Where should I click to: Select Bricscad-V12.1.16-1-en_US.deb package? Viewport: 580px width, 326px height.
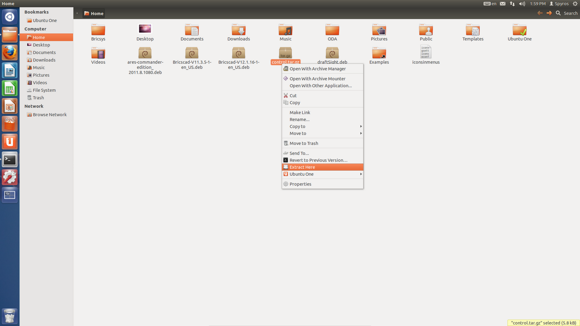[x=239, y=53]
